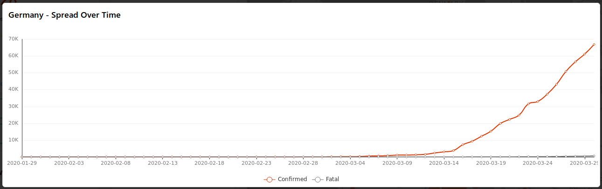Click the 70K y-axis label

tap(13, 39)
